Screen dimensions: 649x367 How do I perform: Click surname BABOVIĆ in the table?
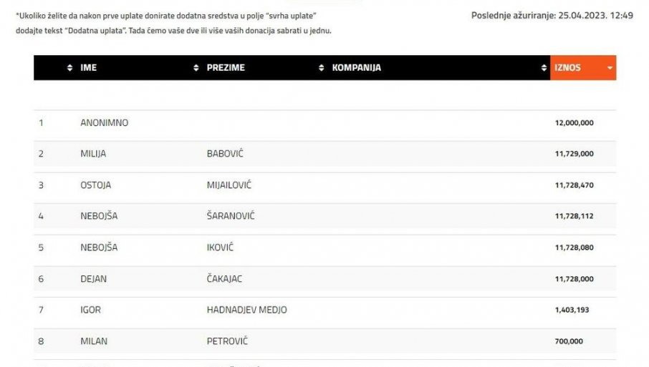click(226, 154)
